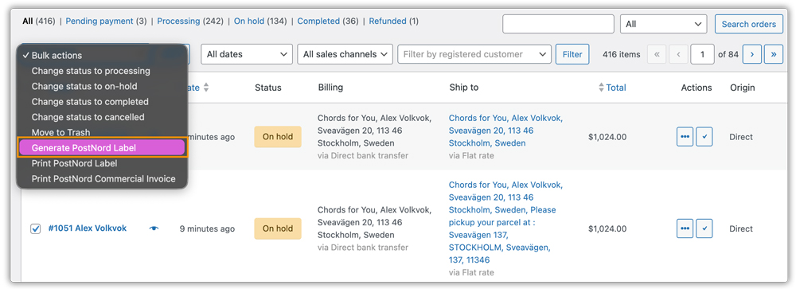Image resolution: width=796 pixels, height=289 pixels.
Task: Filter by Refunded orders
Action: pos(388,21)
